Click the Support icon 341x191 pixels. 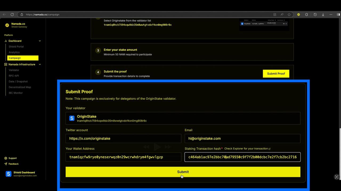(x=6, y=158)
